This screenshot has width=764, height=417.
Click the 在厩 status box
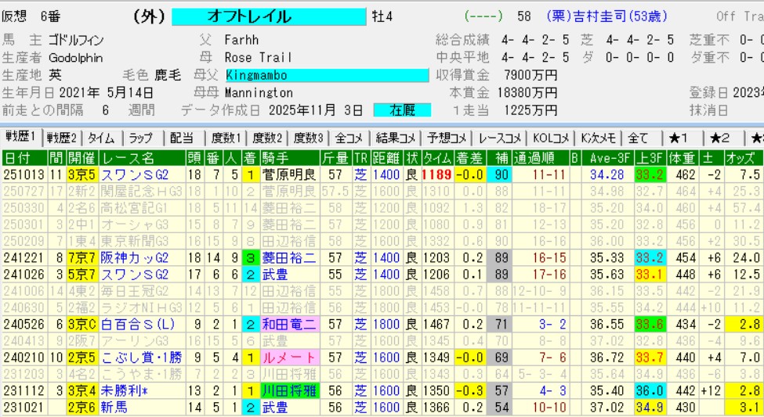402,110
